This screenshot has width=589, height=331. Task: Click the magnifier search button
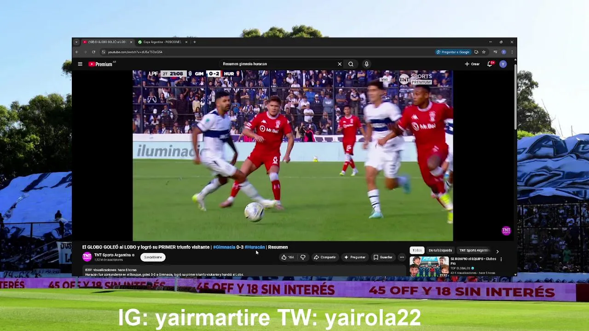[x=351, y=64]
